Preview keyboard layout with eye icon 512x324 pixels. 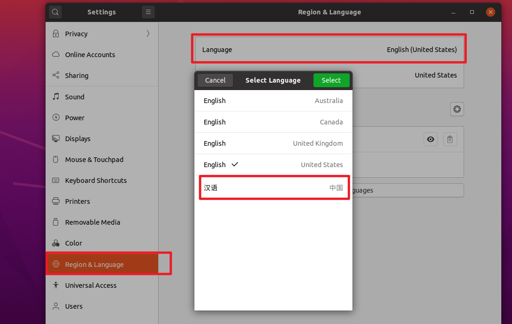[x=431, y=139]
